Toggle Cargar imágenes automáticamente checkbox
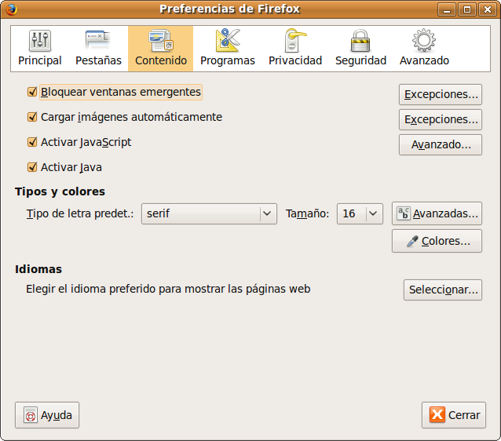The height and width of the screenshot is (441, 501). pos(32,117)
